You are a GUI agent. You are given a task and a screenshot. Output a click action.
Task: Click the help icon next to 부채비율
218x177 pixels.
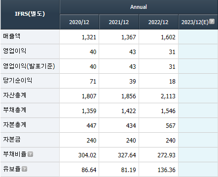coord(30,154)
